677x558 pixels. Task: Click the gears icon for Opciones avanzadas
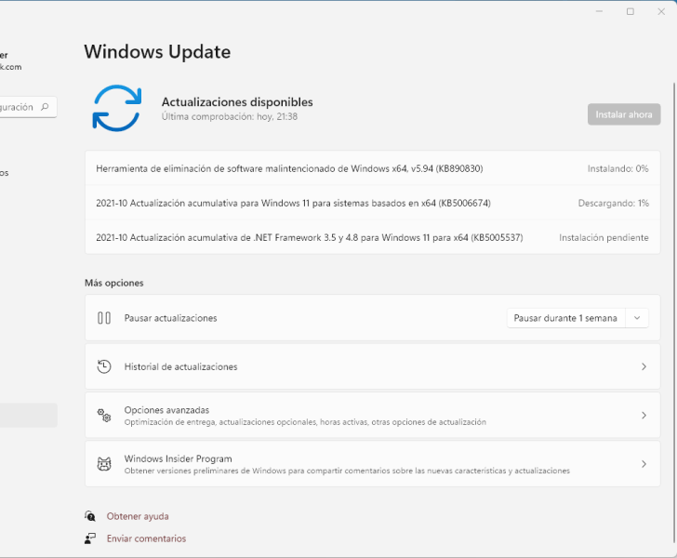(104, 415)
